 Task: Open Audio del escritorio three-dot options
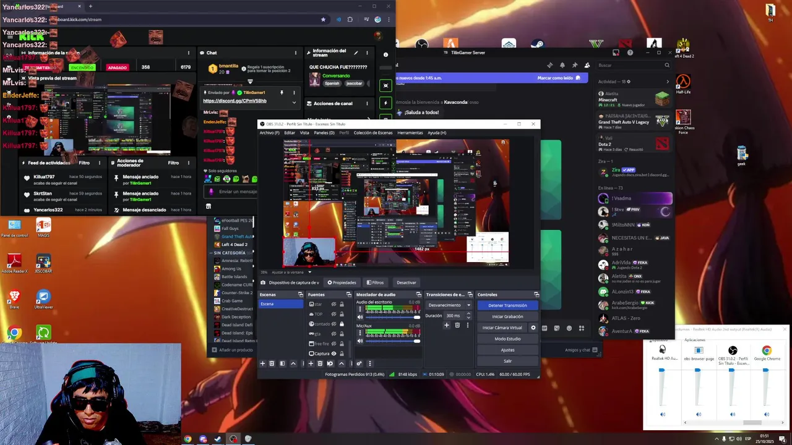[360, 309]
